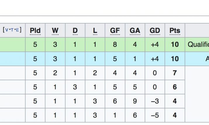Select the goals-for cell showing 8

pyautogui.click(x=115, y=45)
